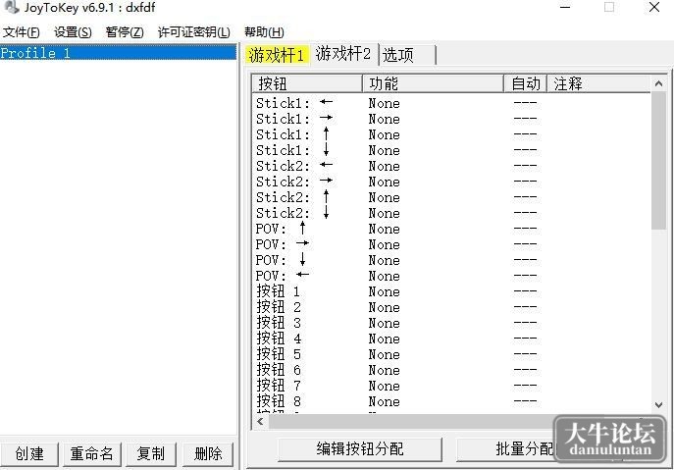Click the 重命名 button
Viewport: 674px width, 470px height.
(91, 453)
